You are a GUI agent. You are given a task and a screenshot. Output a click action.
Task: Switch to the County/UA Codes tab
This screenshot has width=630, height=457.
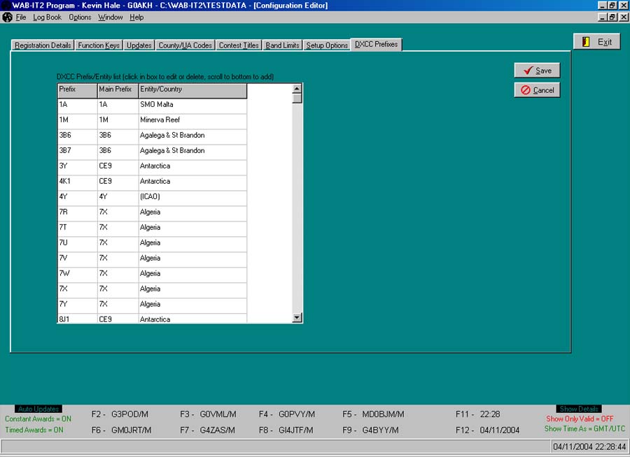point(185,44)
